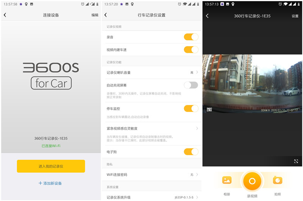
Task: Enable the 自动关闭屏幕 switch
Action: click(x=191, y=85)
